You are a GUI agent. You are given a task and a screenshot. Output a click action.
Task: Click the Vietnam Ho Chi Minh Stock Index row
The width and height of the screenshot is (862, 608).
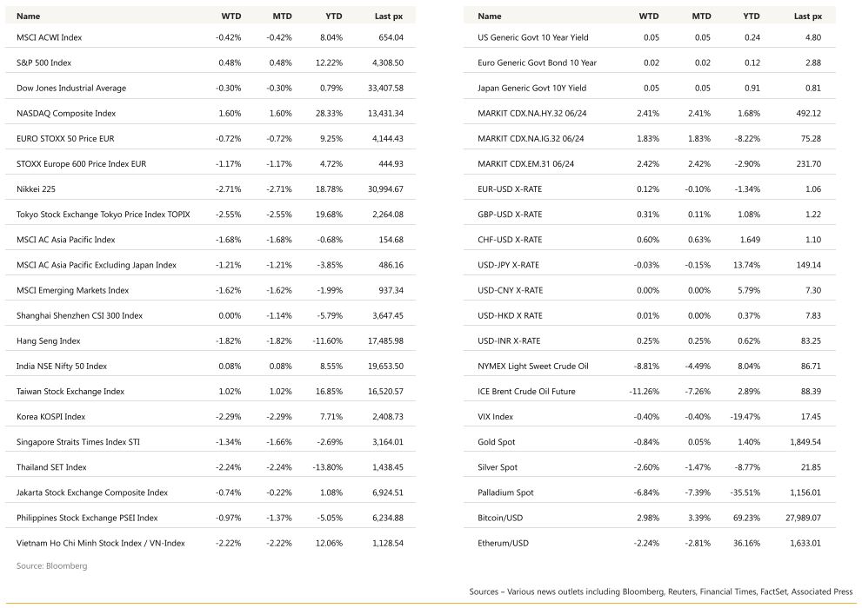(210, 543)
